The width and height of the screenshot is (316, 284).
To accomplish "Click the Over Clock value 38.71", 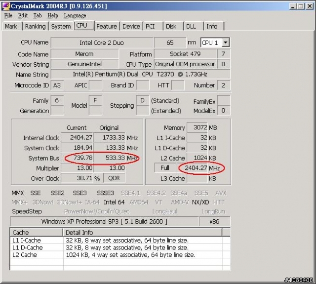I will click(77, 178).
